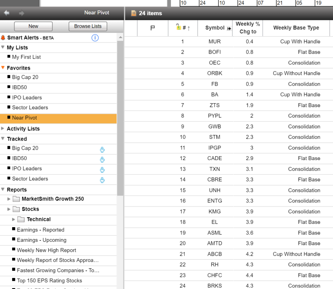Image resolution: width=333 pixels, height=289 pixels.
Task: Open Earnings - Upcoming report
Action: [42, 240]
